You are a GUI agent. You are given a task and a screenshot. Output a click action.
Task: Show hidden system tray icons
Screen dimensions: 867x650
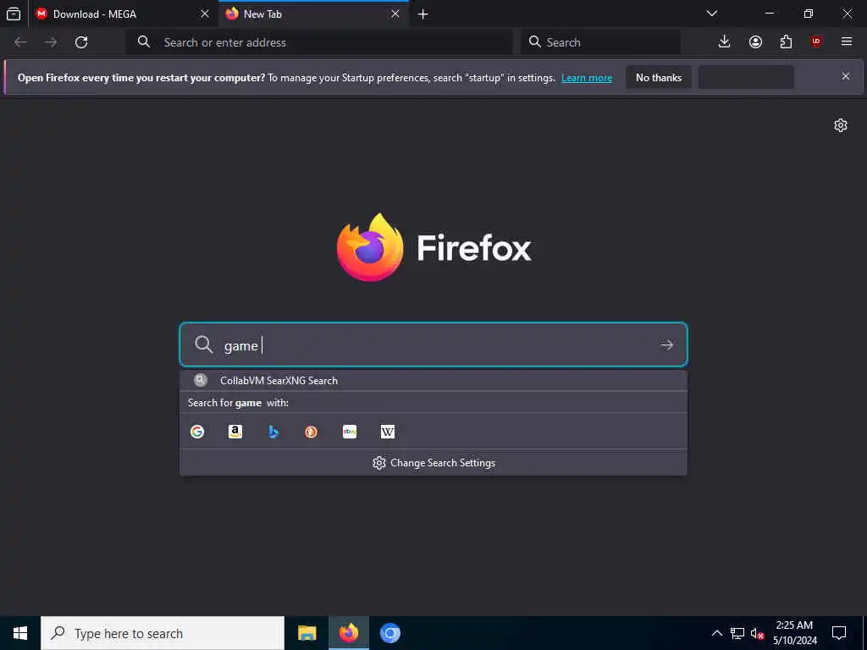716,633
